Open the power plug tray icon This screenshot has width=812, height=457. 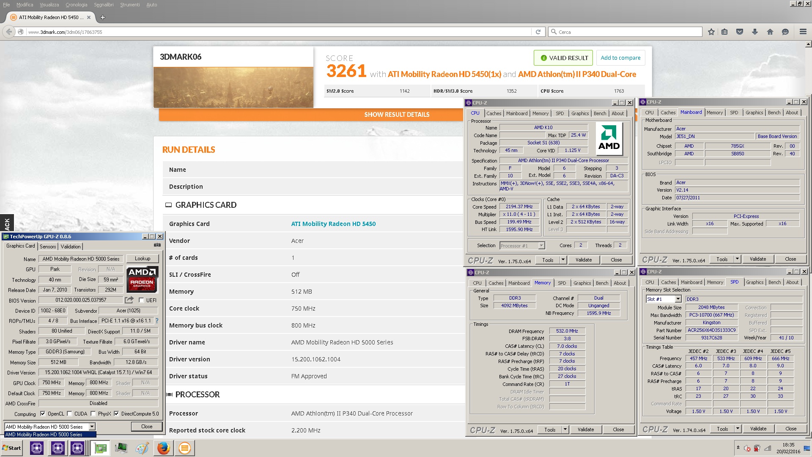tap(757, 448)
